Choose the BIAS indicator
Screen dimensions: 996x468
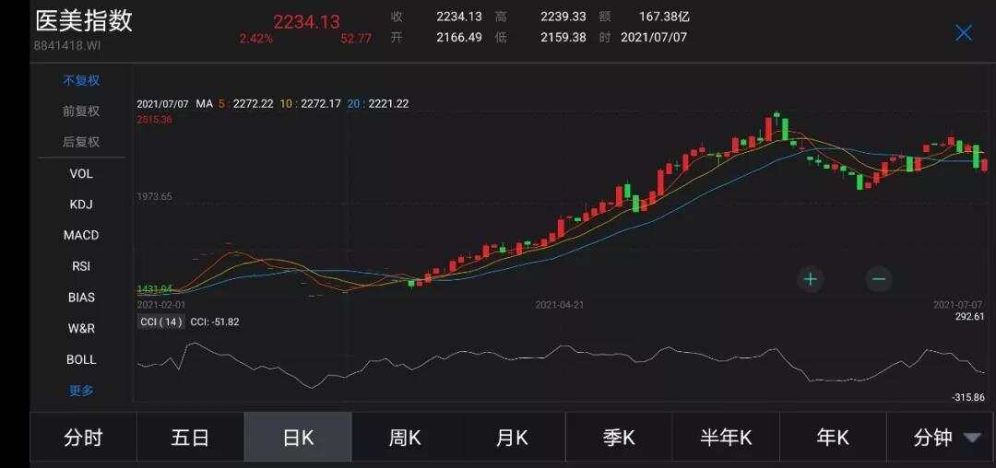coord(81,298)
